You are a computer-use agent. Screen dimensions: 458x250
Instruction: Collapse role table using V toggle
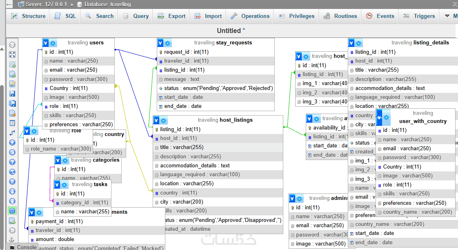pyautogui.click(x=27, y=131)
